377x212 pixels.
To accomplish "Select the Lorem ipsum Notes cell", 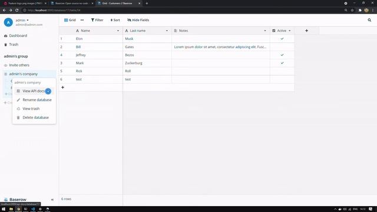I will pos(221,47).
